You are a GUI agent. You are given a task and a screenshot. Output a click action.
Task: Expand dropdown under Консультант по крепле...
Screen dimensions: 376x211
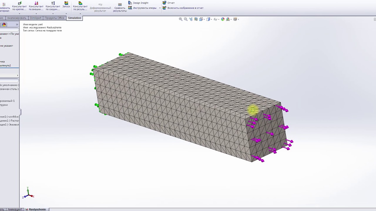(19, 13)
